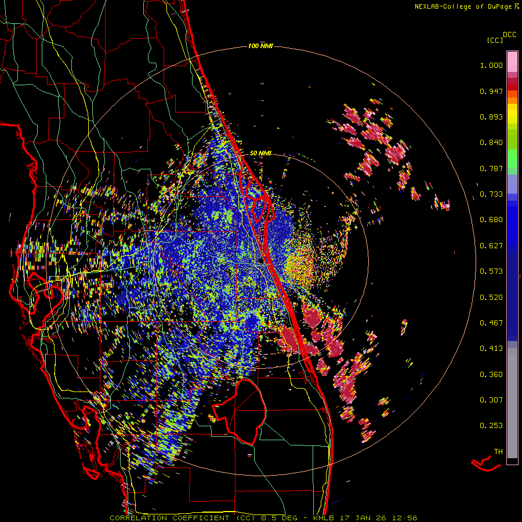This screenshot has height=522, width=522.
Task: Pick the light pink swatch atop color bar
Action: pyautogui.click(x=512, y=61)
